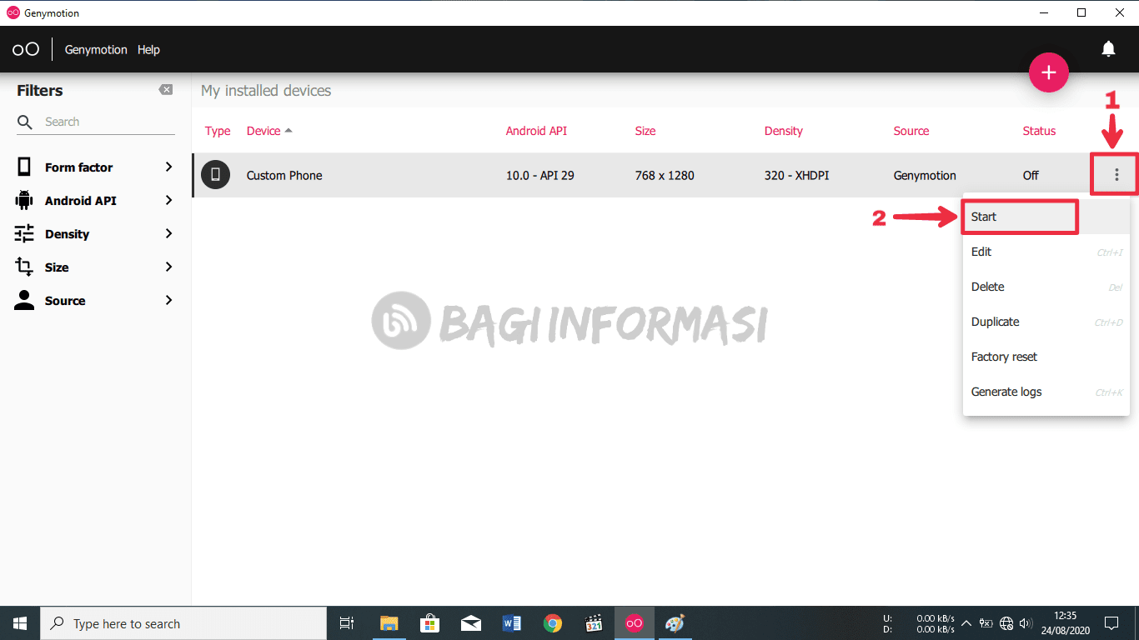The height and width of the screenshot is (640, 1139).
Task: Open Chrome from the taskbar
Action: [552, 623]
